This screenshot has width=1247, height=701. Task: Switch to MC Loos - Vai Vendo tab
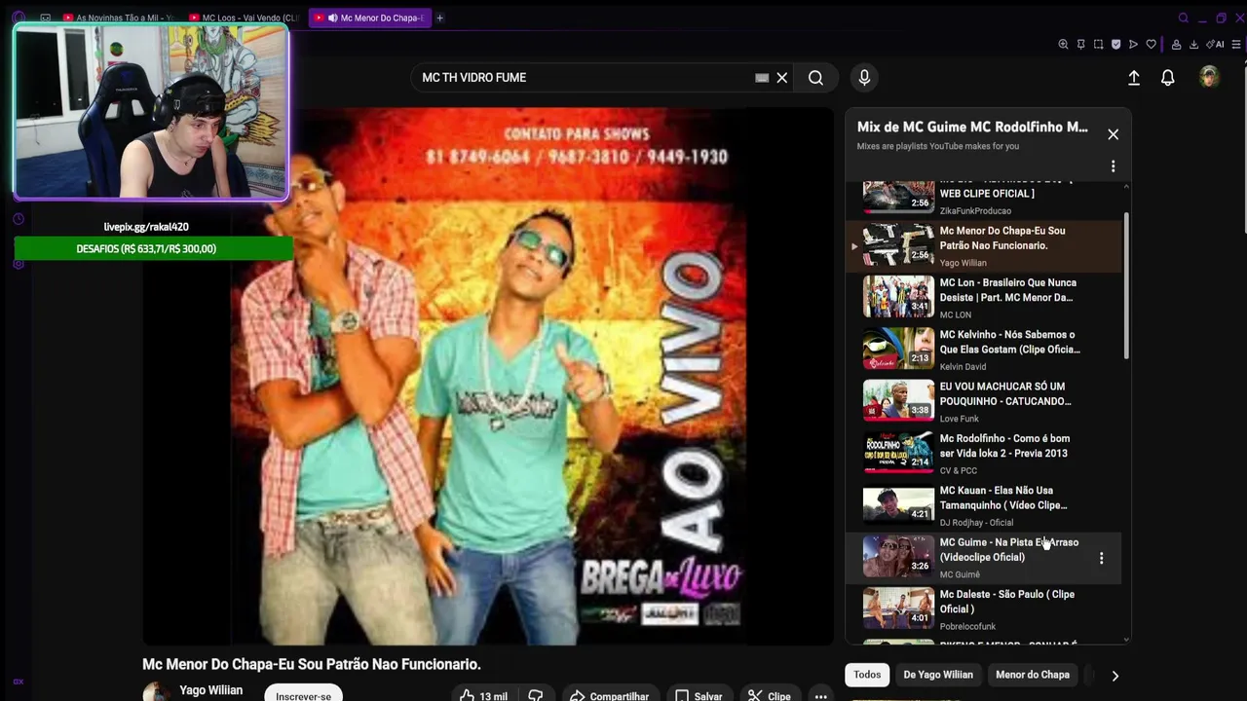[244, 18]
